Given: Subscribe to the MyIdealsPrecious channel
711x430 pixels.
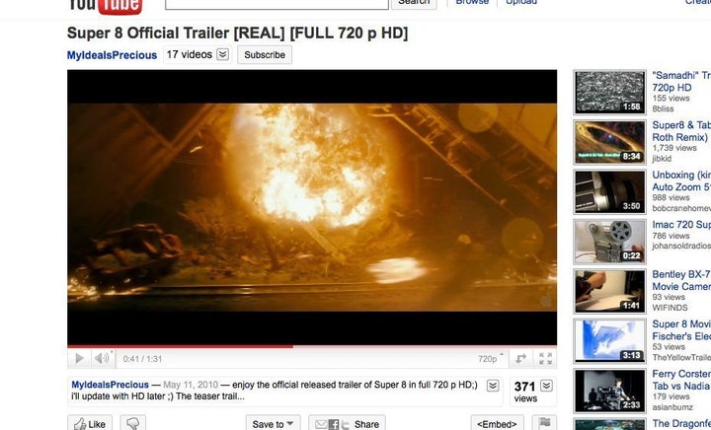Looking at the screenshot, I should (x=265, y=55).
